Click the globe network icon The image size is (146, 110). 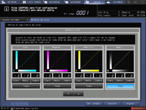tap(129, 2)
